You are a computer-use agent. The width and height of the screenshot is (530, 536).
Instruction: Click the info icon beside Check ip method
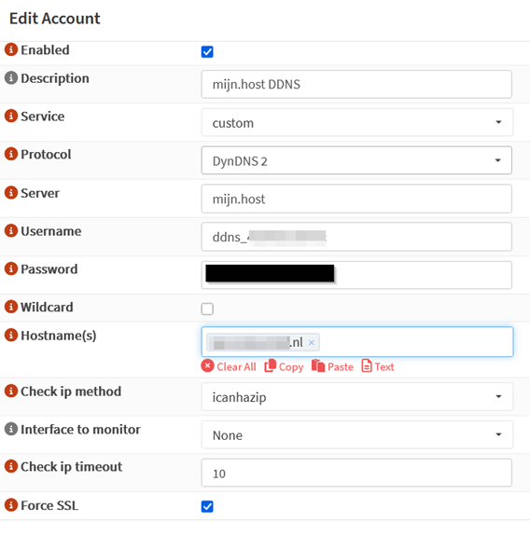pyautogui.click(x=11, y=391)
